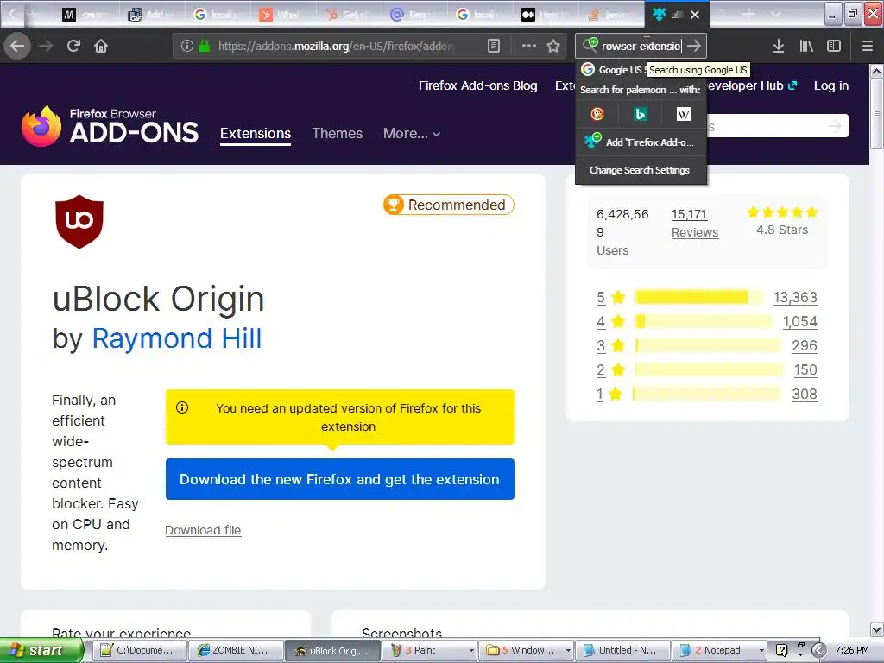
Task: Select Add Firefox Add-ons search engine
Action: point(641,142)
